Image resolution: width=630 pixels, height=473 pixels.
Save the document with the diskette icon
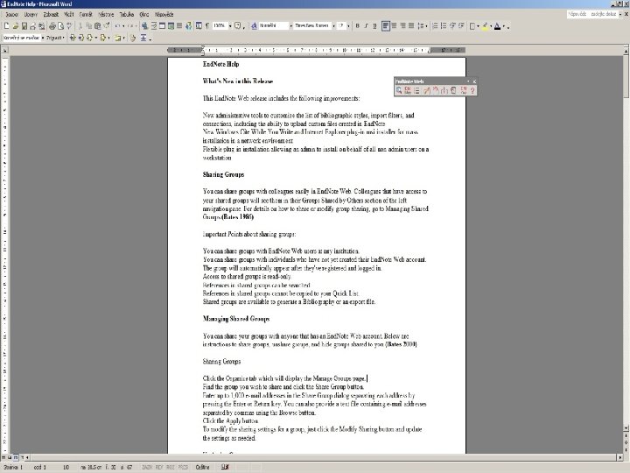click(24, 26)
